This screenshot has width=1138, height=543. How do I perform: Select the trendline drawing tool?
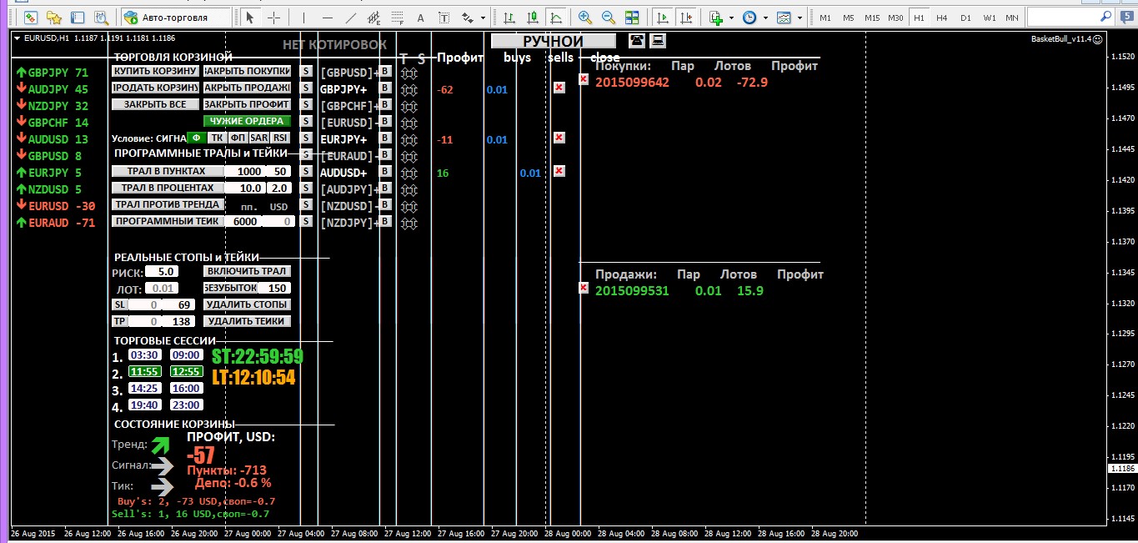click(x=350, y=17)
